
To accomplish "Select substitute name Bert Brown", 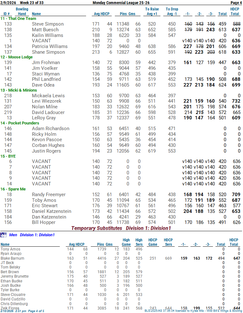I will 10,272.
